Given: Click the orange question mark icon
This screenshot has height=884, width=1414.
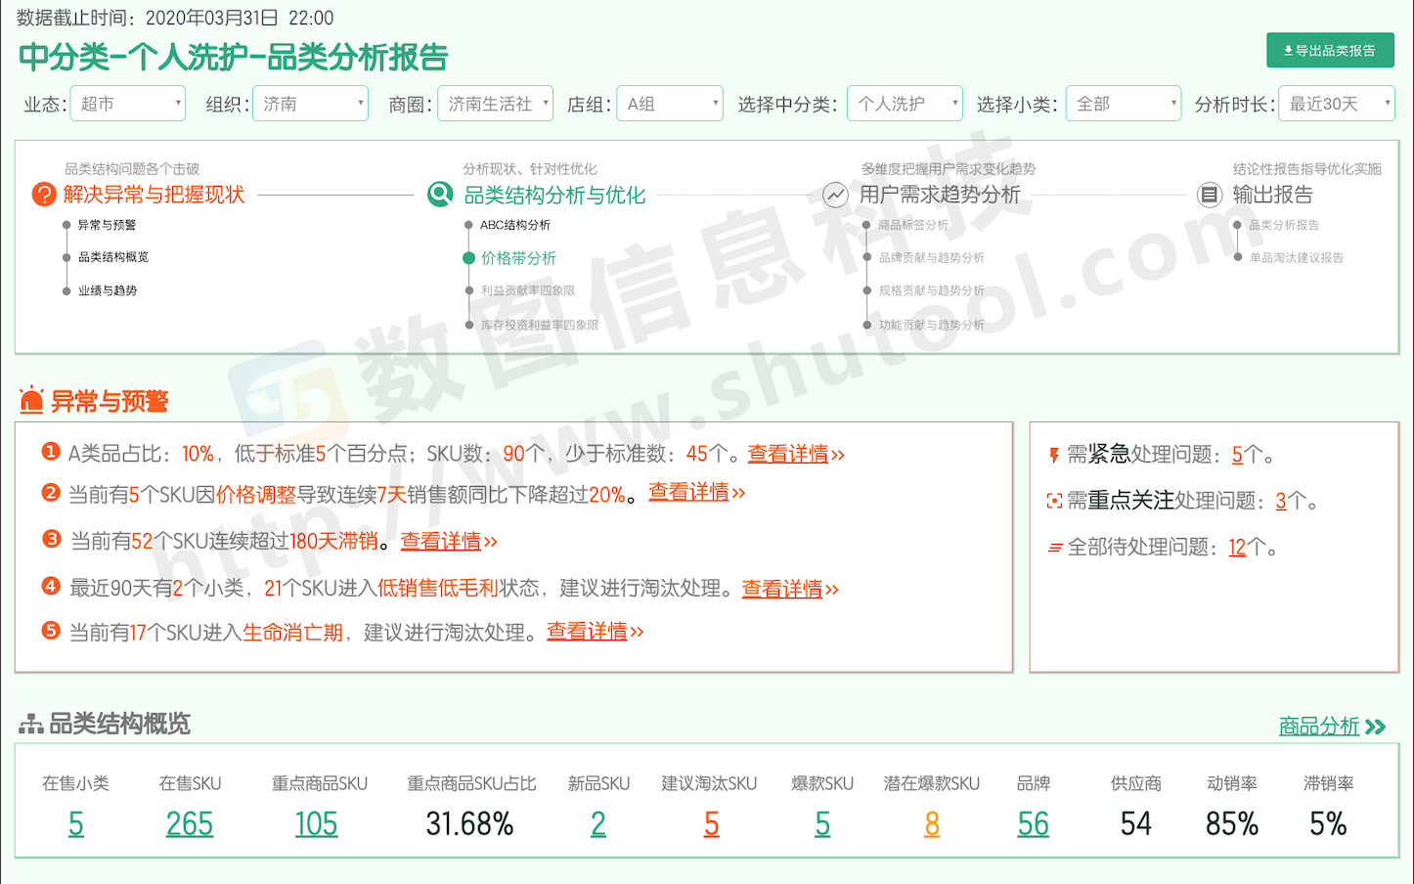Looking at the screenshot, I should (x=44, y=195).
